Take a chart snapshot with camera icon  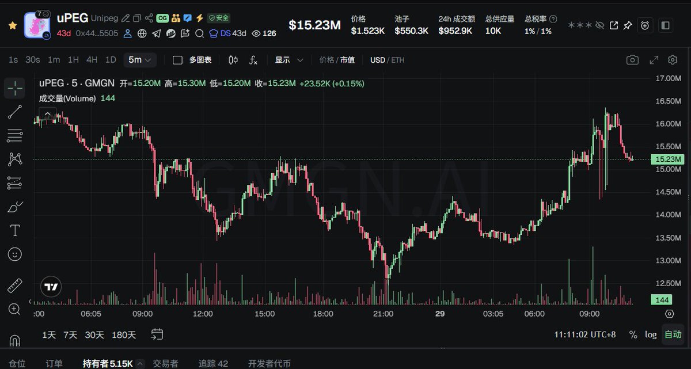tap(632, 60)
